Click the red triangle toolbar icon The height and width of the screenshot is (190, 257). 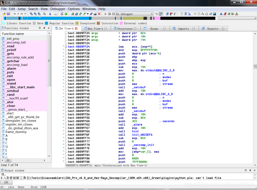point(62,14)
